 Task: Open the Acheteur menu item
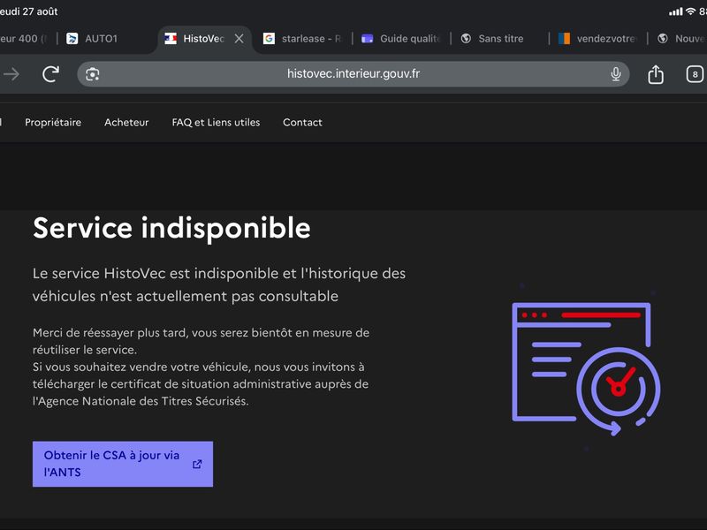coord(126,122)
